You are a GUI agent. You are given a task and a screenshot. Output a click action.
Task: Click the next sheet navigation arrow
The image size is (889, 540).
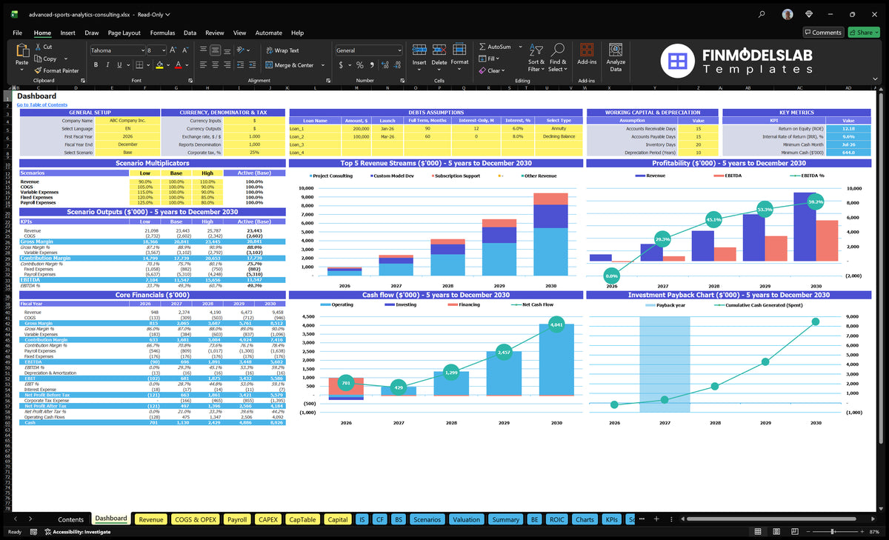[x=29, y=519]
